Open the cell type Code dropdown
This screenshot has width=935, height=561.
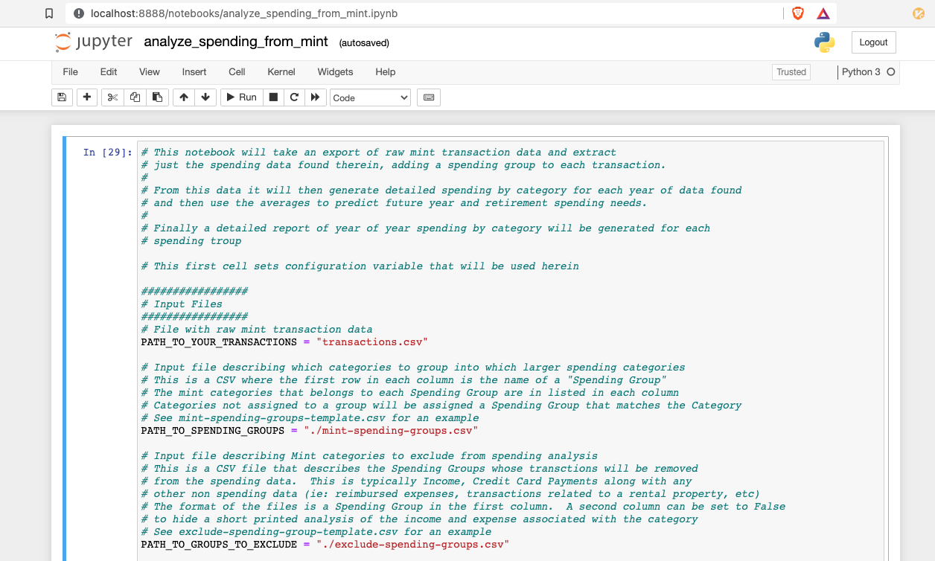click(370, 97)
